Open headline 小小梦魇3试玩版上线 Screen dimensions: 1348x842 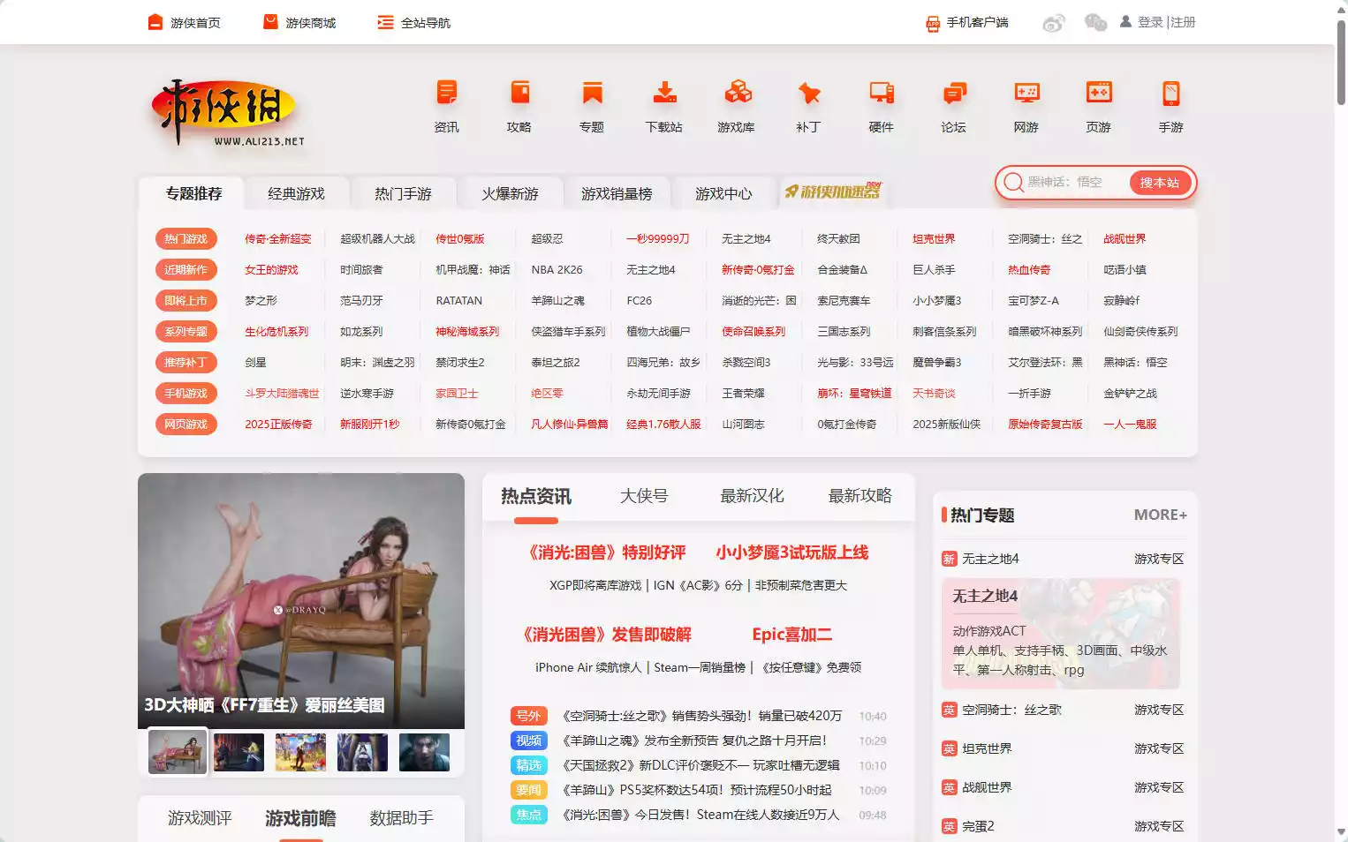792,553
